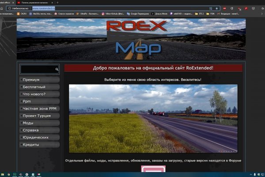265x177 pixels.
Task: Click the bookmark star in address bar
Action: tap(216, 8)
